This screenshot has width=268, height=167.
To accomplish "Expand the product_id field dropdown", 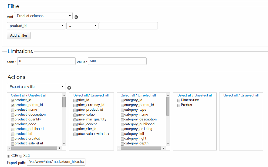I will [36, 26].
